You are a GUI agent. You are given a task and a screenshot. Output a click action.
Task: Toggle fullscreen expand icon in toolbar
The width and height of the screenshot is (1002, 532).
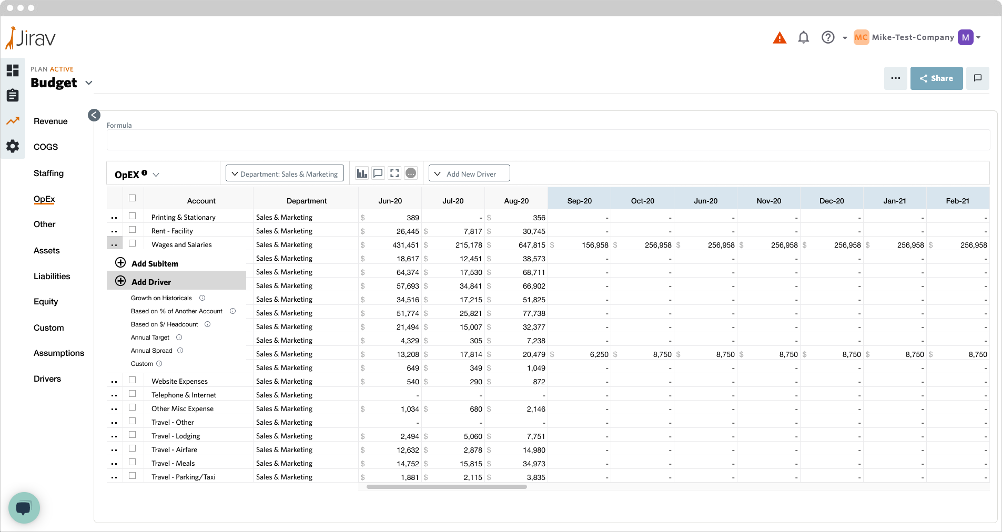click(x=394, y=173)
